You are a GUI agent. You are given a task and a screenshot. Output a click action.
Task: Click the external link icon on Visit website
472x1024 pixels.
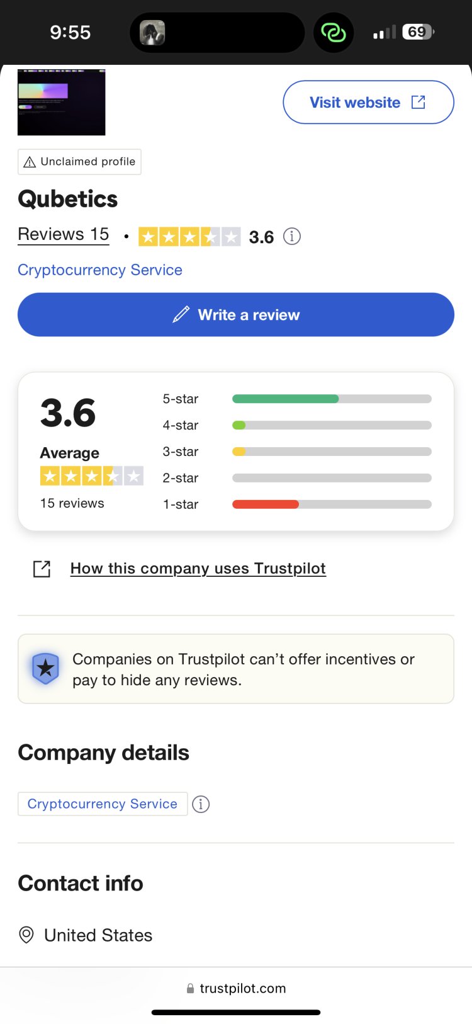coord(419,101)
